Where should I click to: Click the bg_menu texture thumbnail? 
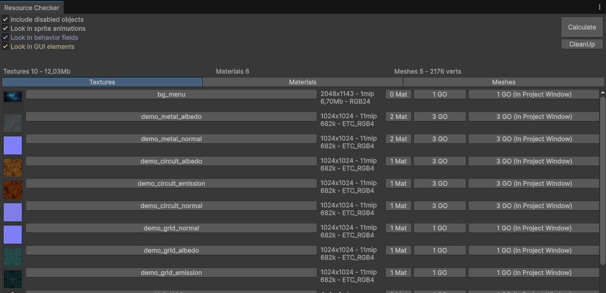coord(13,97)
